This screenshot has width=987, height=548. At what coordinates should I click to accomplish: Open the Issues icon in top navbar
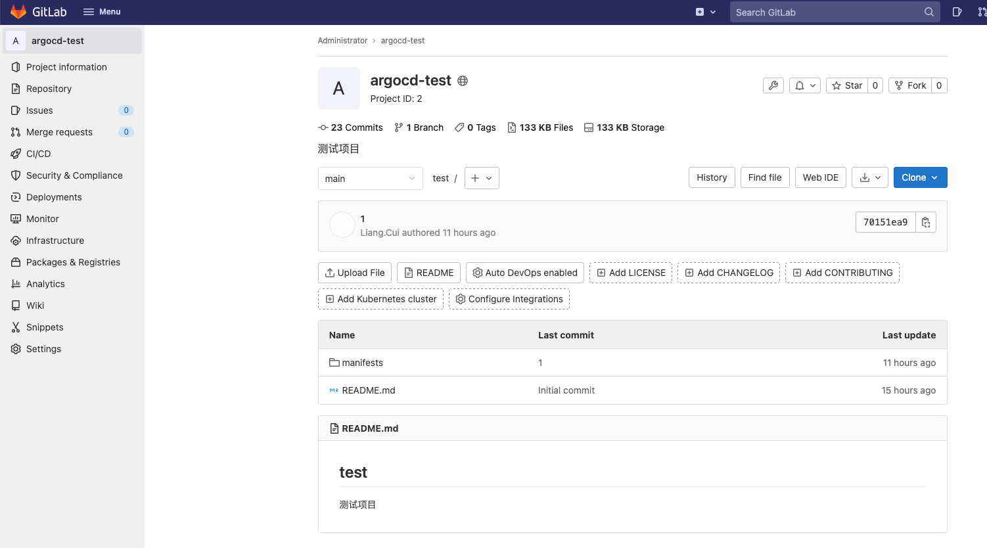[957, 12]
